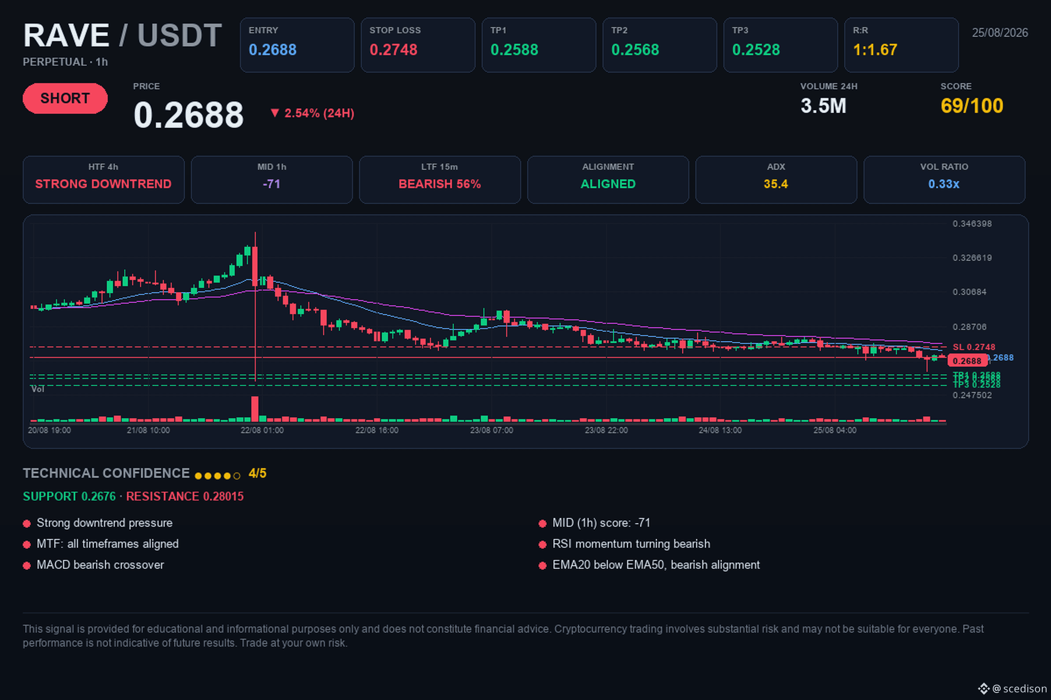This screenshot has height=700, width=1051.
Task: Open the STOP LOSS 0.2748 card
Action: [418, 45]
